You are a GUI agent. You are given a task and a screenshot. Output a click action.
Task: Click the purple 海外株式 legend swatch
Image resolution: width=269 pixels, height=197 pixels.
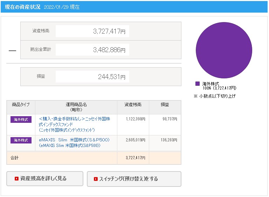pos(198,84)
